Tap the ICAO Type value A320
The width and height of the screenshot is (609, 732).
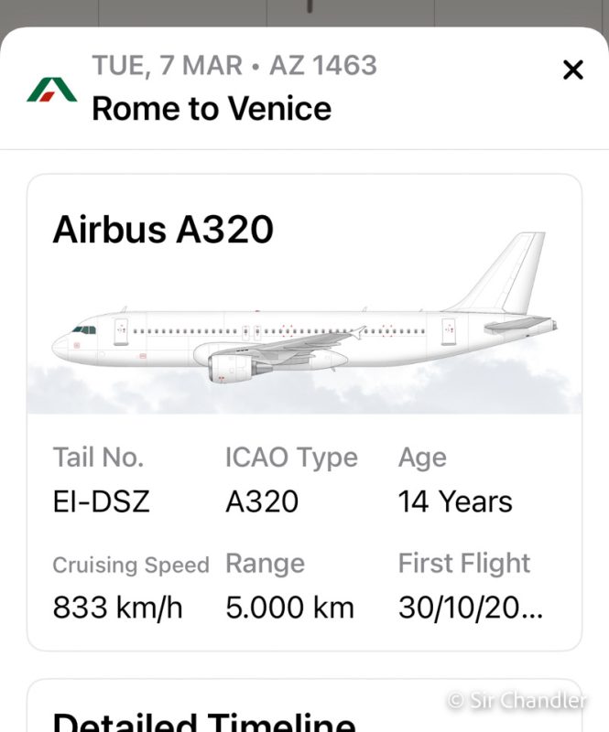(262, 501)
